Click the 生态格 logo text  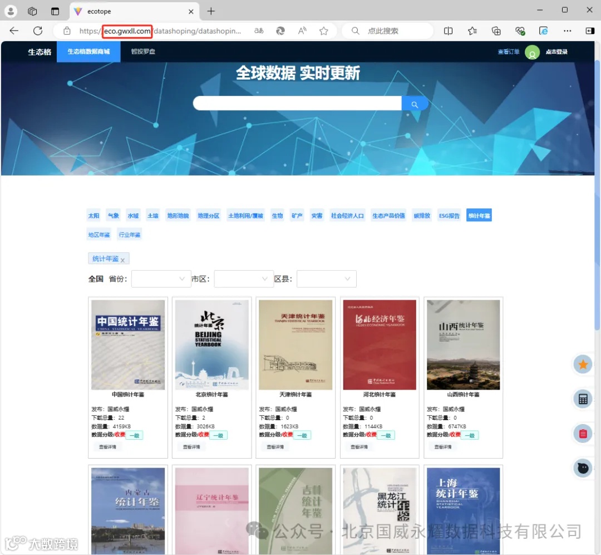click(x=40, y=52)
